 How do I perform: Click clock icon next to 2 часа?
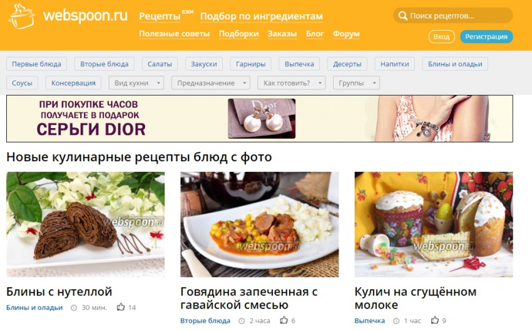click(x=242, y=321)
